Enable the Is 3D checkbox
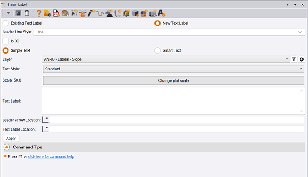The image size is (308, 177). 6,41
